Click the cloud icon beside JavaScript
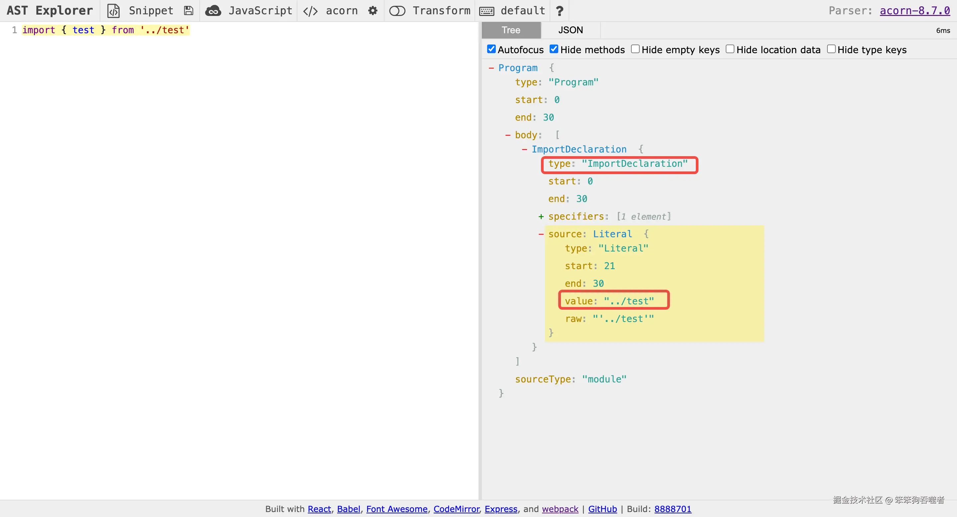957x517 pixels. pyautogui.click(x=213, y=11)
